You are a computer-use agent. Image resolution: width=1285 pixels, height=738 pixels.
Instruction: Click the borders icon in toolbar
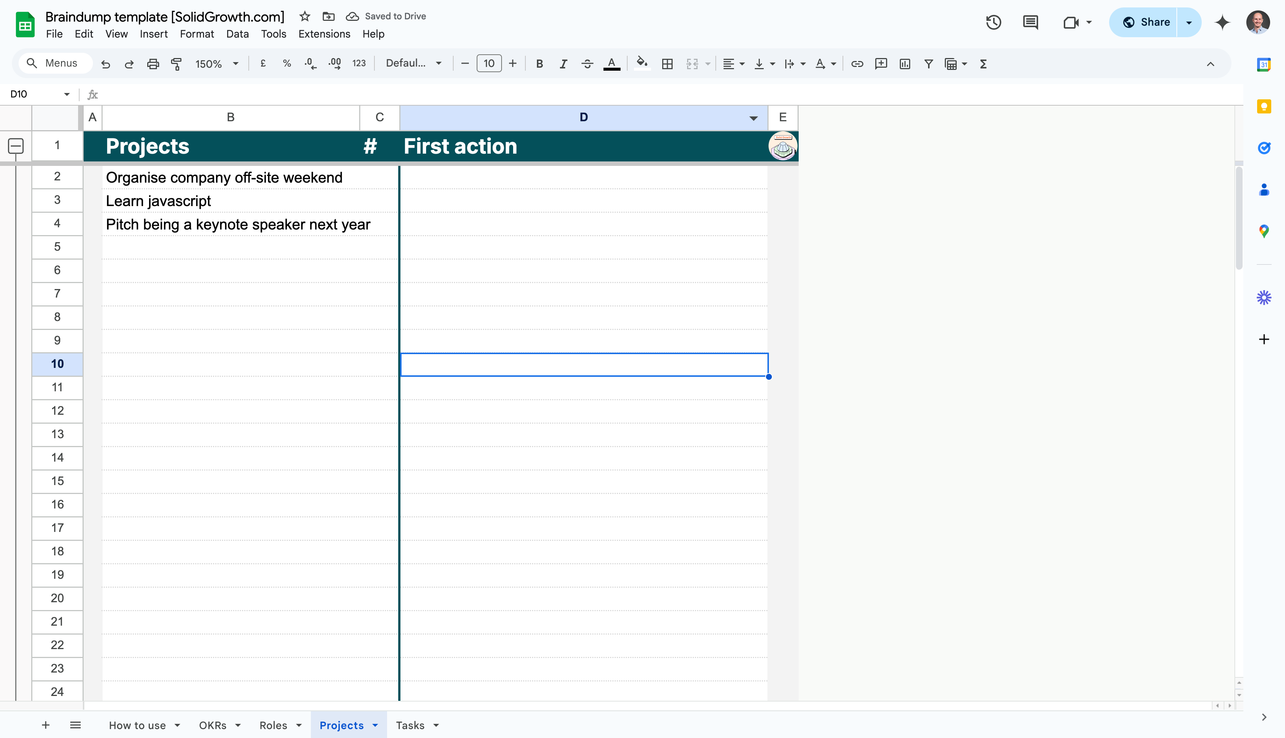[667, 64]
